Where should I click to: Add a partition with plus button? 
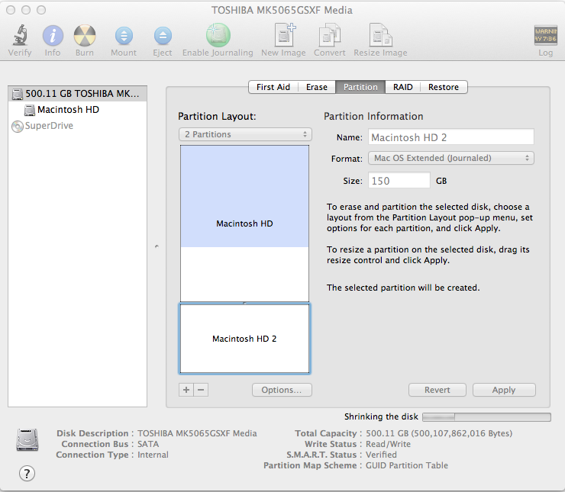[186, 390]
